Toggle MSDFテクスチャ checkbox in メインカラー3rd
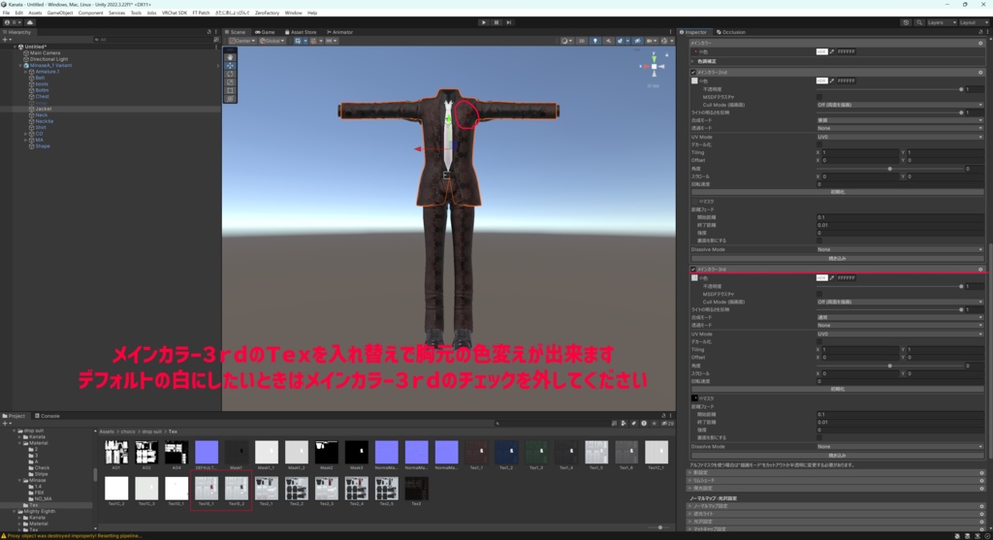 [819, 294]
